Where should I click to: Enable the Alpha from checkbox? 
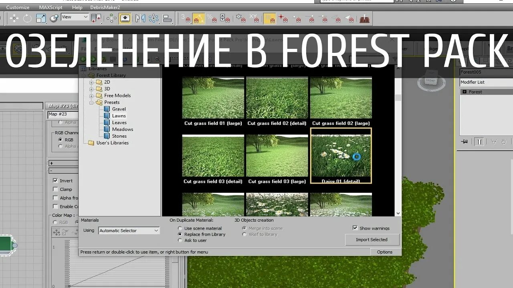pos(55,198)
